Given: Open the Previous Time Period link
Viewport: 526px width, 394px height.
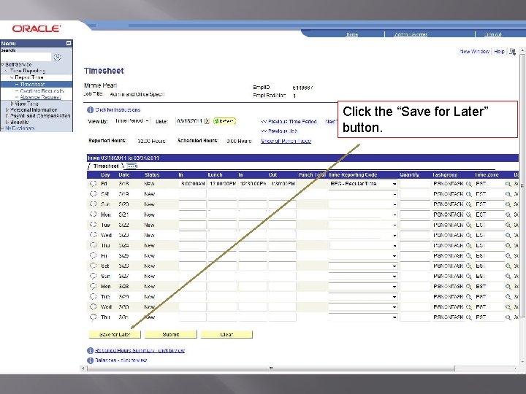Looking at the screenshot, I should pyautogui.click(x=289, y=121).
